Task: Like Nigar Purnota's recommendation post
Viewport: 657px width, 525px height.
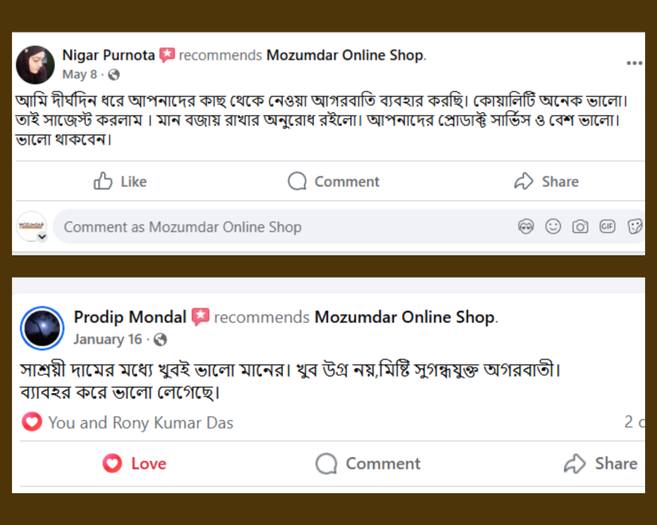Action: coord(120,181)
